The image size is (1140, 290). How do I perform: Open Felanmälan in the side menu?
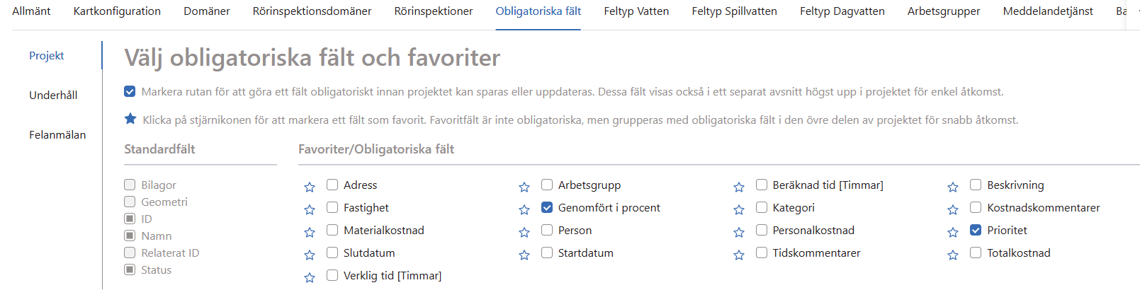pyautogui.click(x=57, y=134)
